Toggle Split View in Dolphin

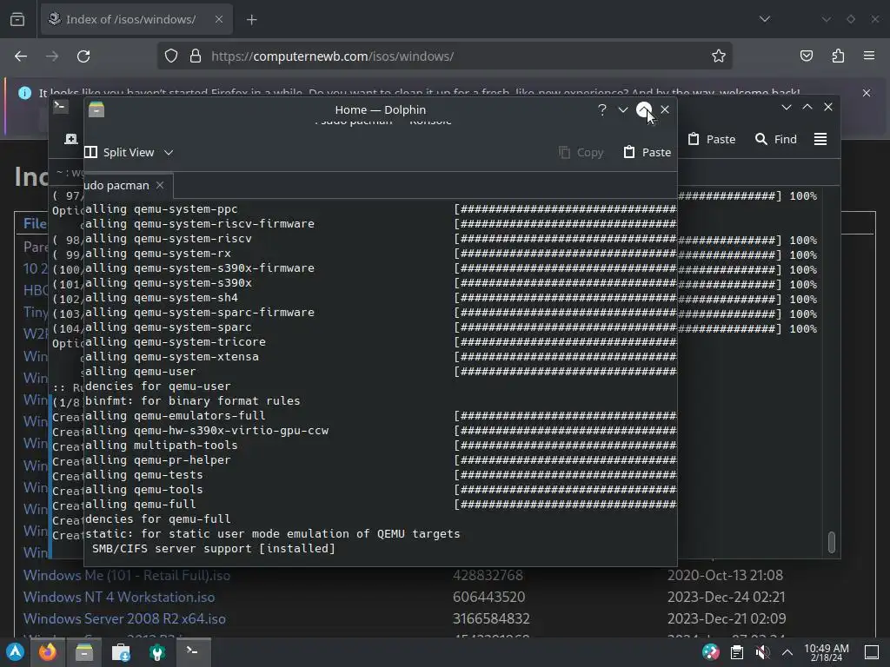(x=120, y=153)
